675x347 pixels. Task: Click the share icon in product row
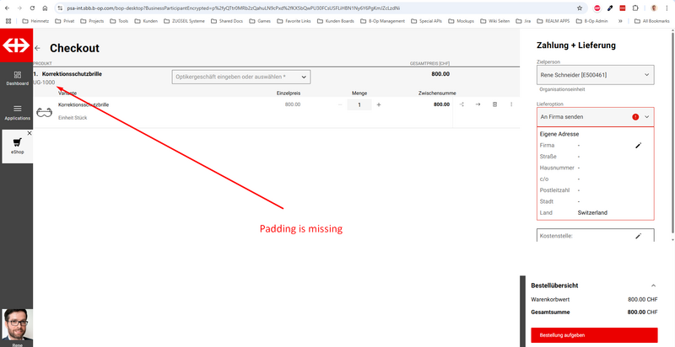(462, 104)
